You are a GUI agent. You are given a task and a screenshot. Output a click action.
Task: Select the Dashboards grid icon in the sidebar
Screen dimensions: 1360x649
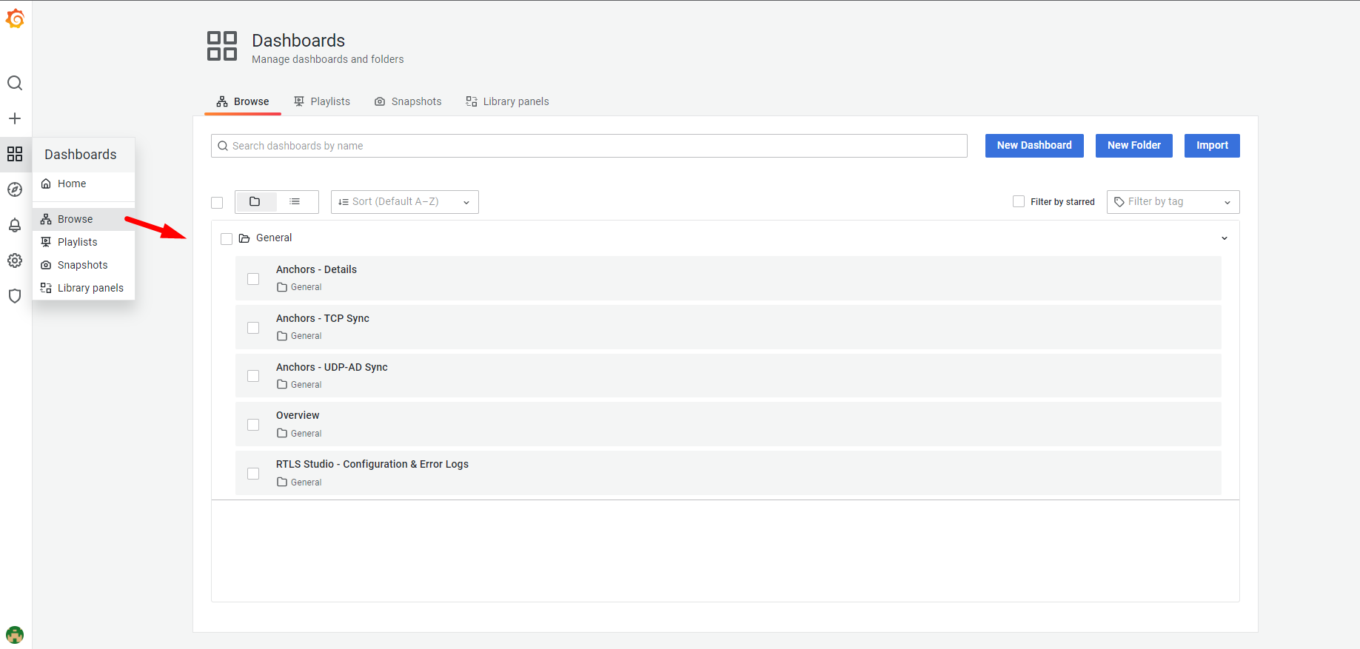click(15, 154)
